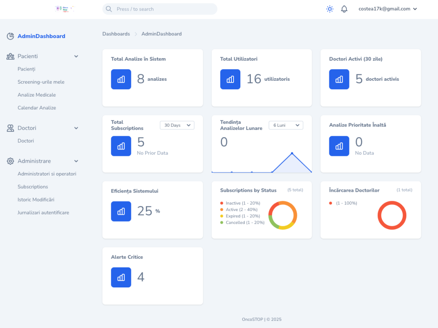Open the AdminDashboard pie icon in sidebar
The image size is (438, 328).
[x=10, y=36]
